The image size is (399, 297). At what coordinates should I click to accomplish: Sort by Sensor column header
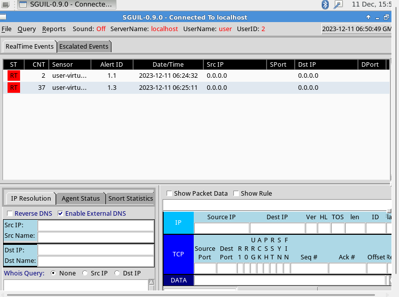[x=70, y=65]
